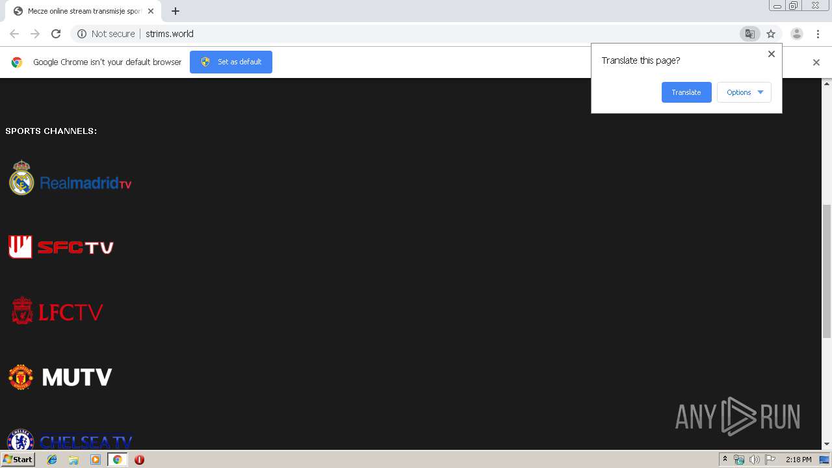The width and height of the screenshot is (832, 468).
Task: Click the Translate button
Action: click(686, 92)
